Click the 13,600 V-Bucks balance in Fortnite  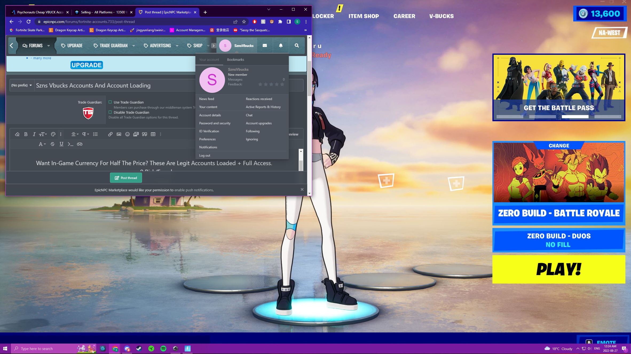[x=600, y=14]
